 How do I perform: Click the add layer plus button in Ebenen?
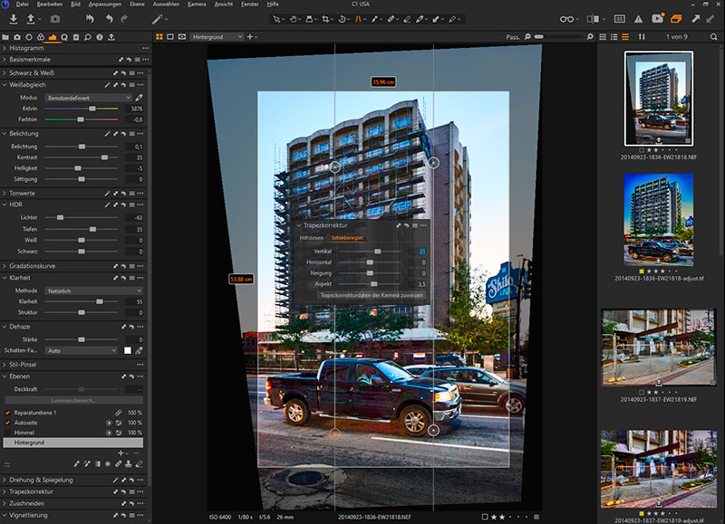point(121,453)
